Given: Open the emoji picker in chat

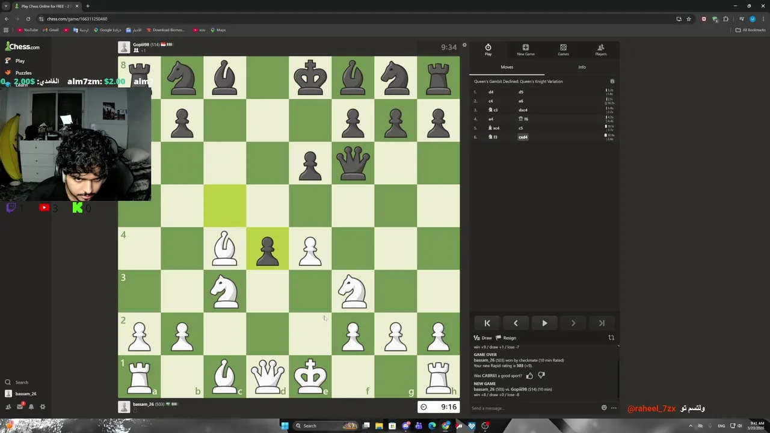Looking at the screenshot, I should click(604, 408).
